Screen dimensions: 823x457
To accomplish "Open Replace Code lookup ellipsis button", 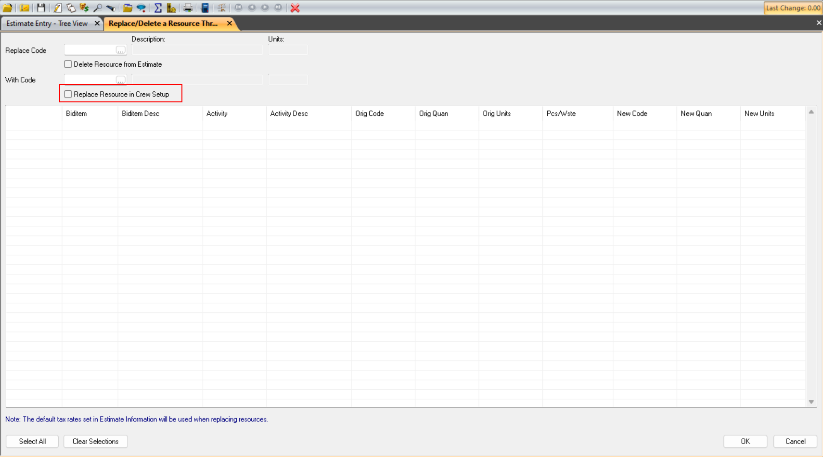I will [x=120, y=50].
